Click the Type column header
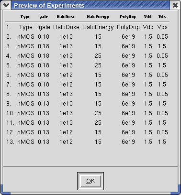The width and height of the screenshot is (181, 195). coord(25,17)
